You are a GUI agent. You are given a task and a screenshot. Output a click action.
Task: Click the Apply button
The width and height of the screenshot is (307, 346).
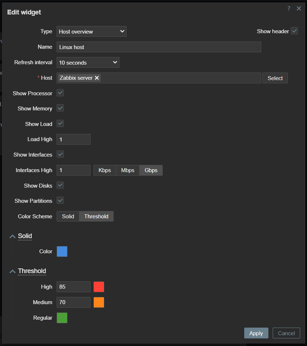[256, 333]
